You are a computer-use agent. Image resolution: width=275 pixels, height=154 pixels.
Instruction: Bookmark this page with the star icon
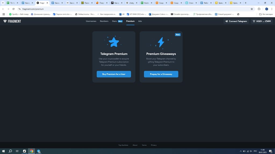point(252,9)
